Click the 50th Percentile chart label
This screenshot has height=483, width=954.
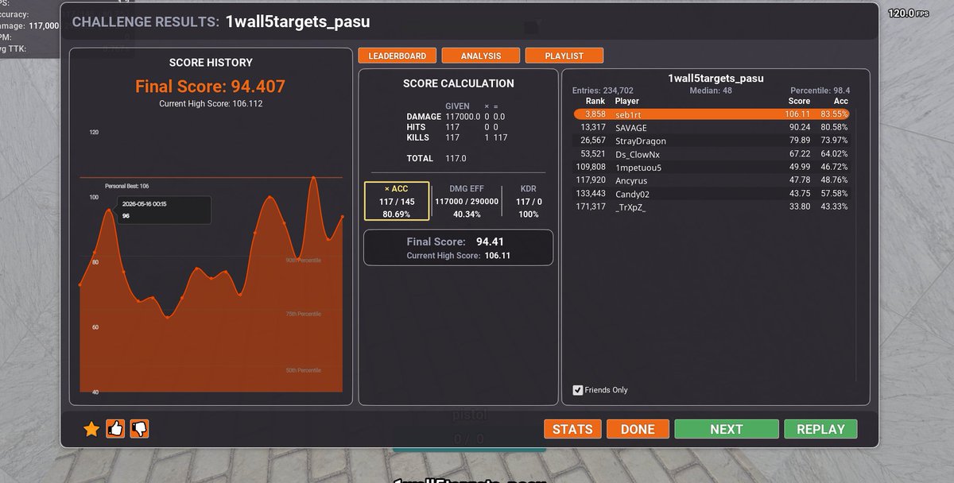[x=304, y=371]
